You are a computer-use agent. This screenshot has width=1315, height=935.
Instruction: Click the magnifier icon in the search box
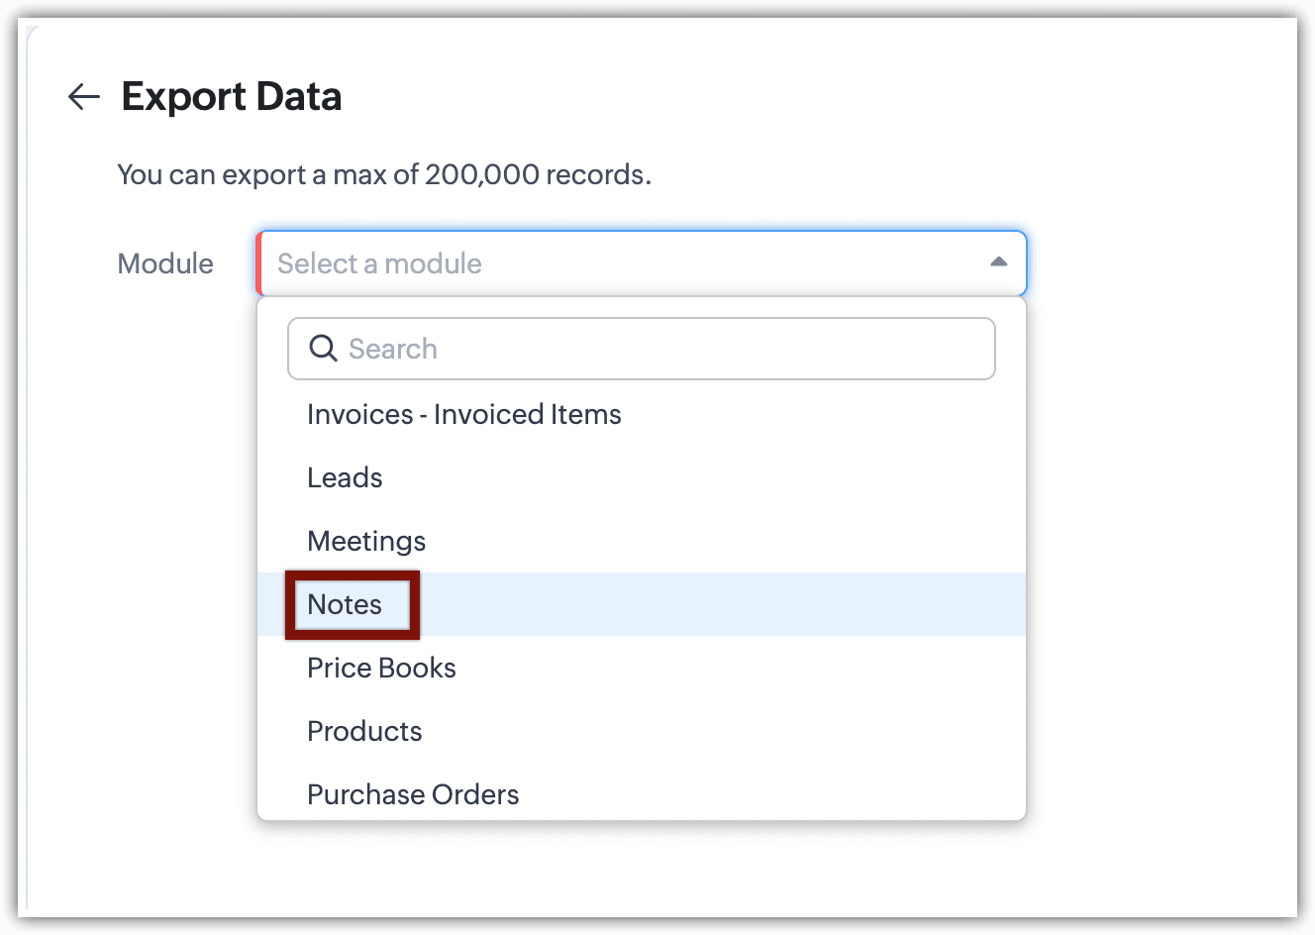point(323,349)
